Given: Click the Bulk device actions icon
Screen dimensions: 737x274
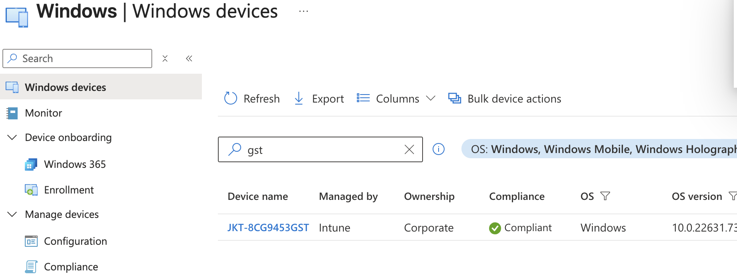Looking at the screenshot, I should tap(455, 98).
